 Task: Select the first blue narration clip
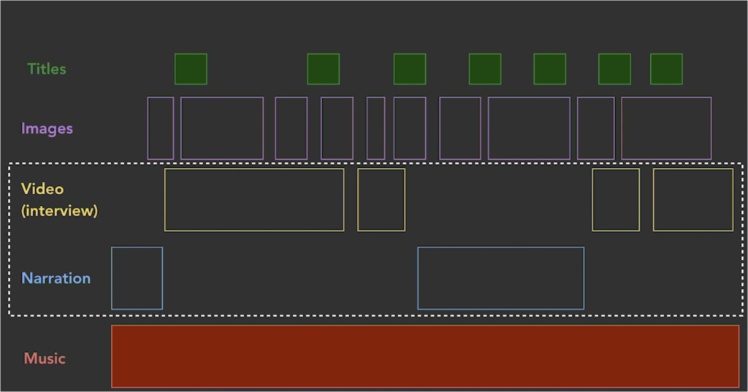coord(137,278)
